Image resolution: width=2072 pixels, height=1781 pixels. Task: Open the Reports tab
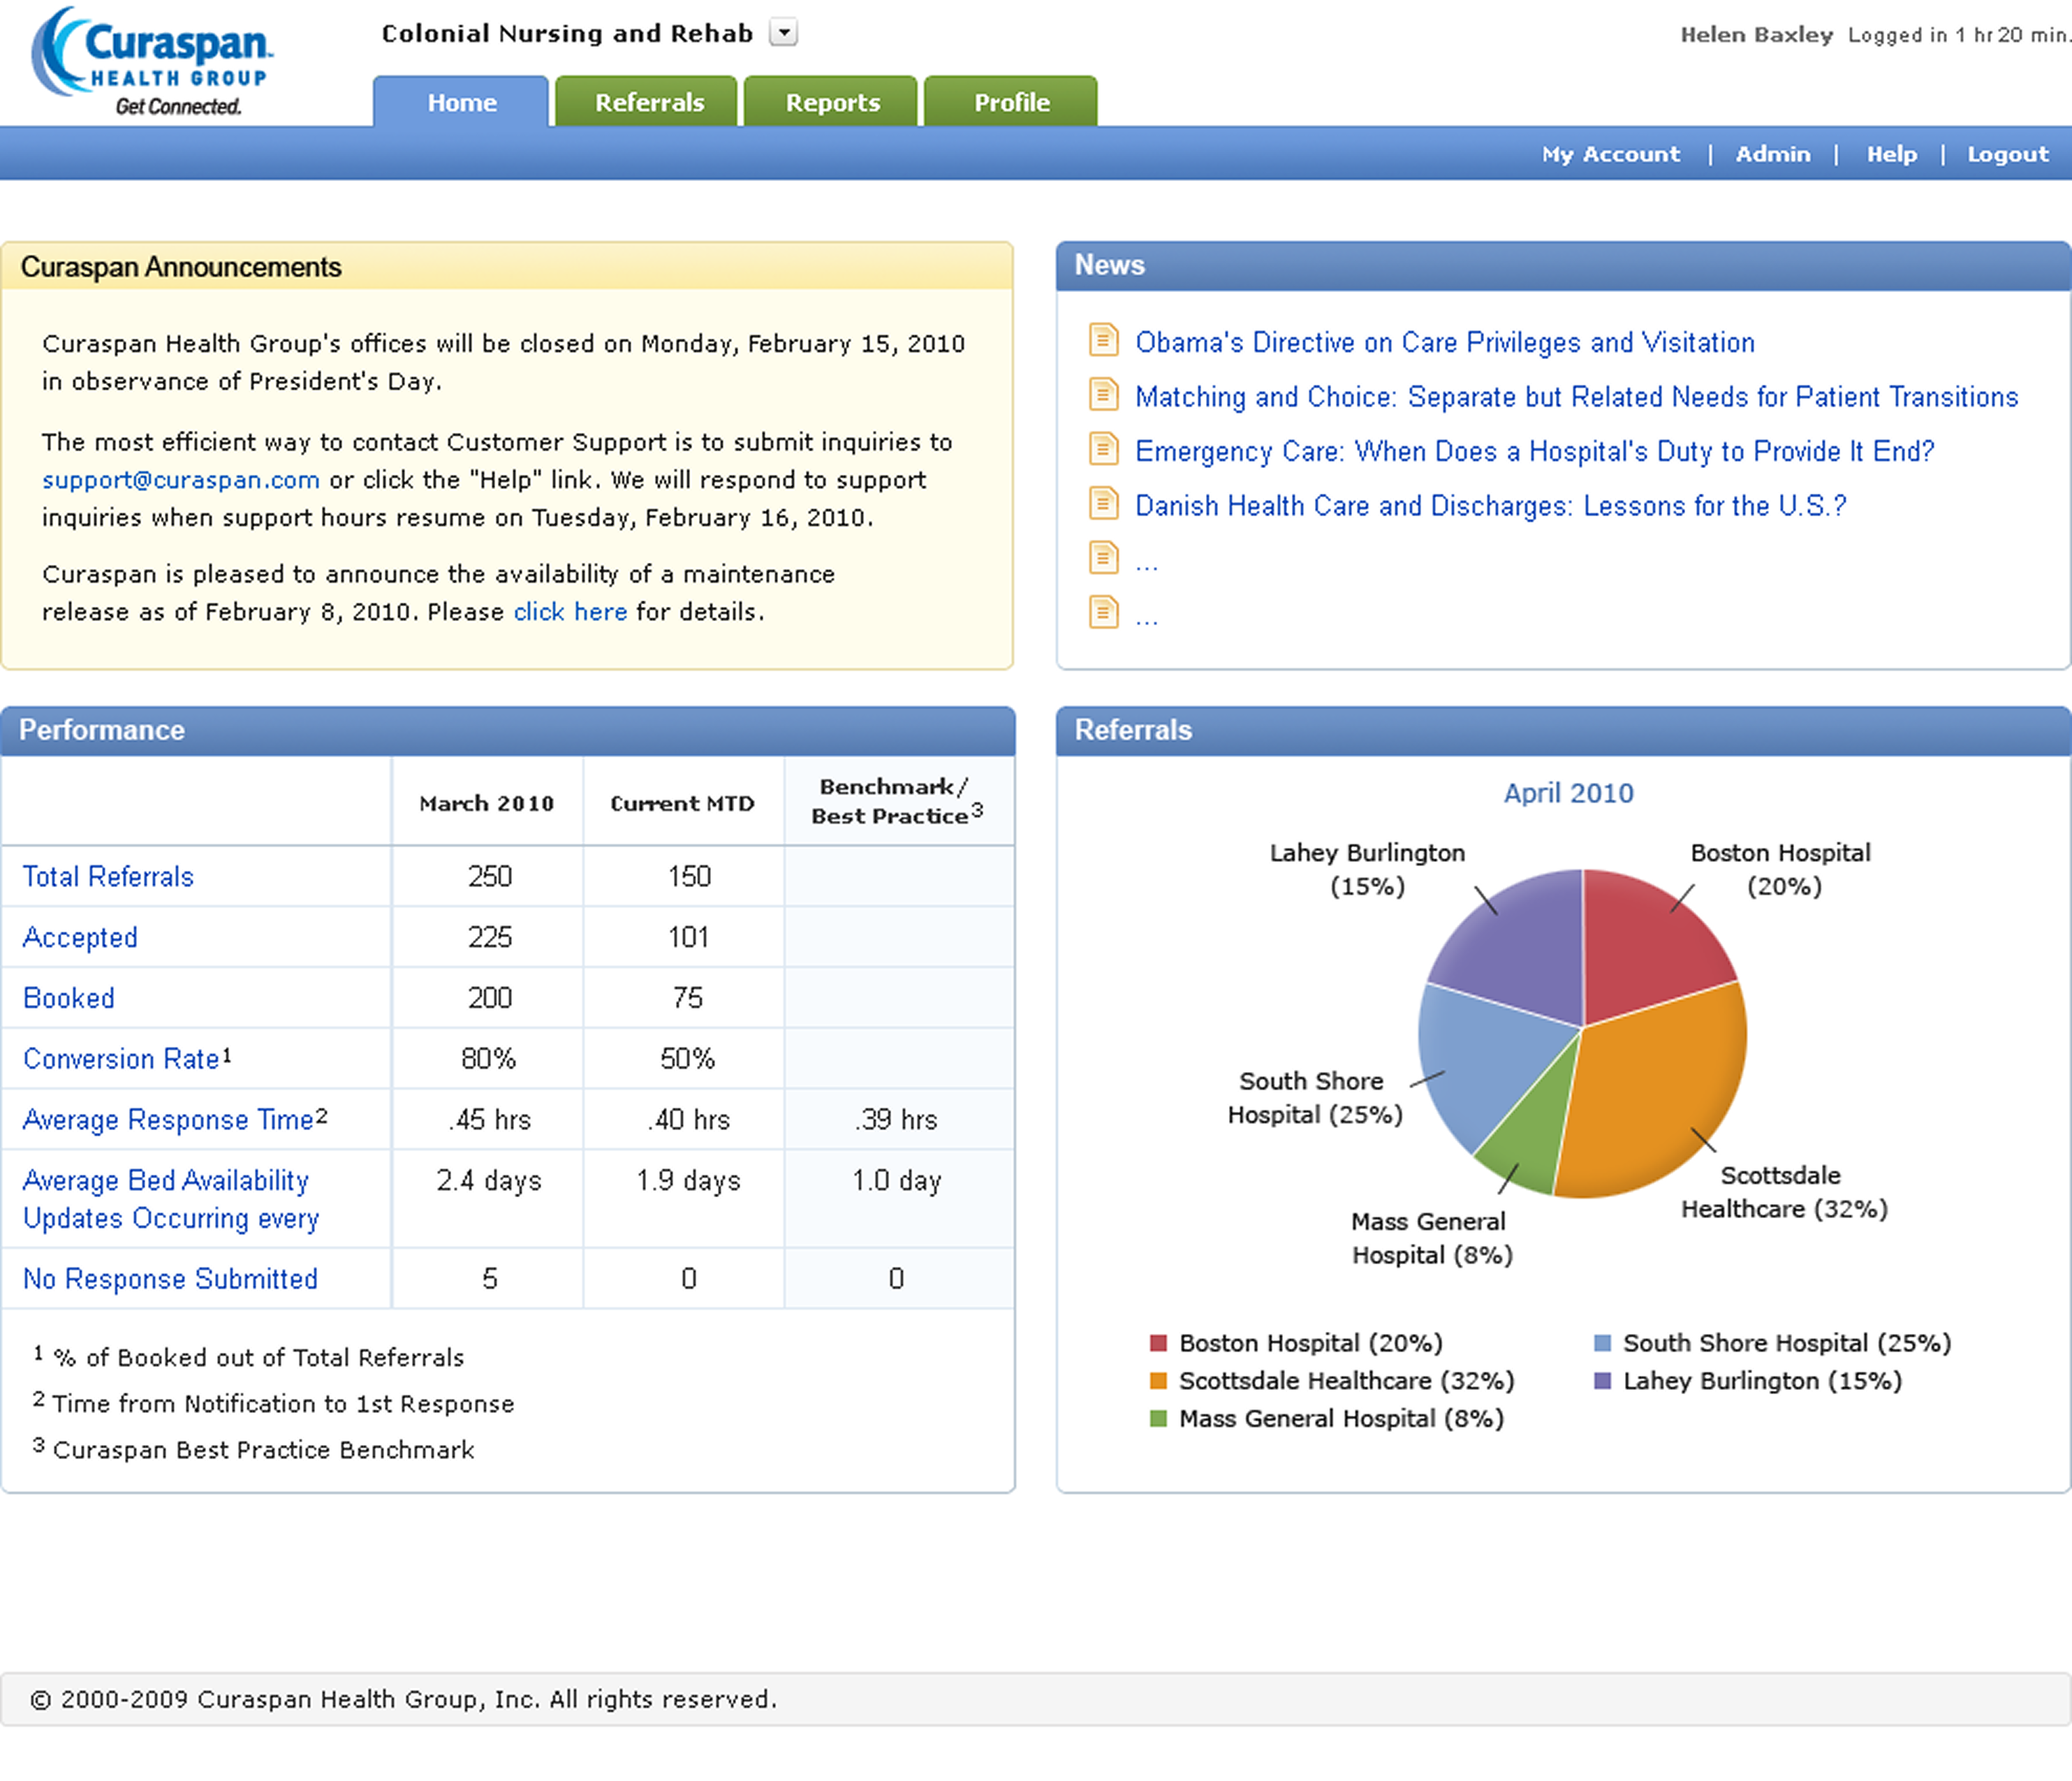(832, 103)
